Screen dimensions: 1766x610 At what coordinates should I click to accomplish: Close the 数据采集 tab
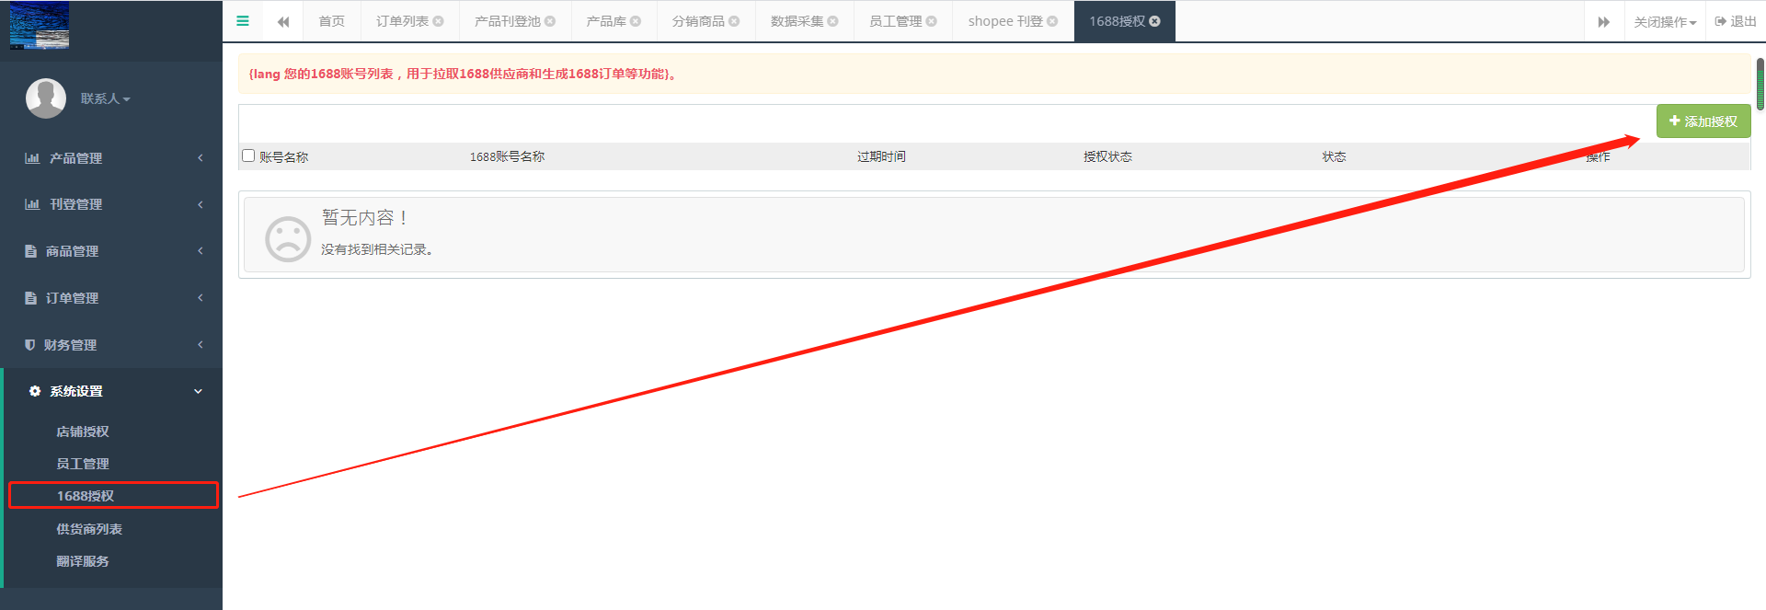(x=832, y=21)
